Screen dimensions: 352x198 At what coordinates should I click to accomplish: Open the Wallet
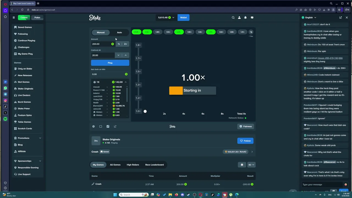click(x=183, y=18)
